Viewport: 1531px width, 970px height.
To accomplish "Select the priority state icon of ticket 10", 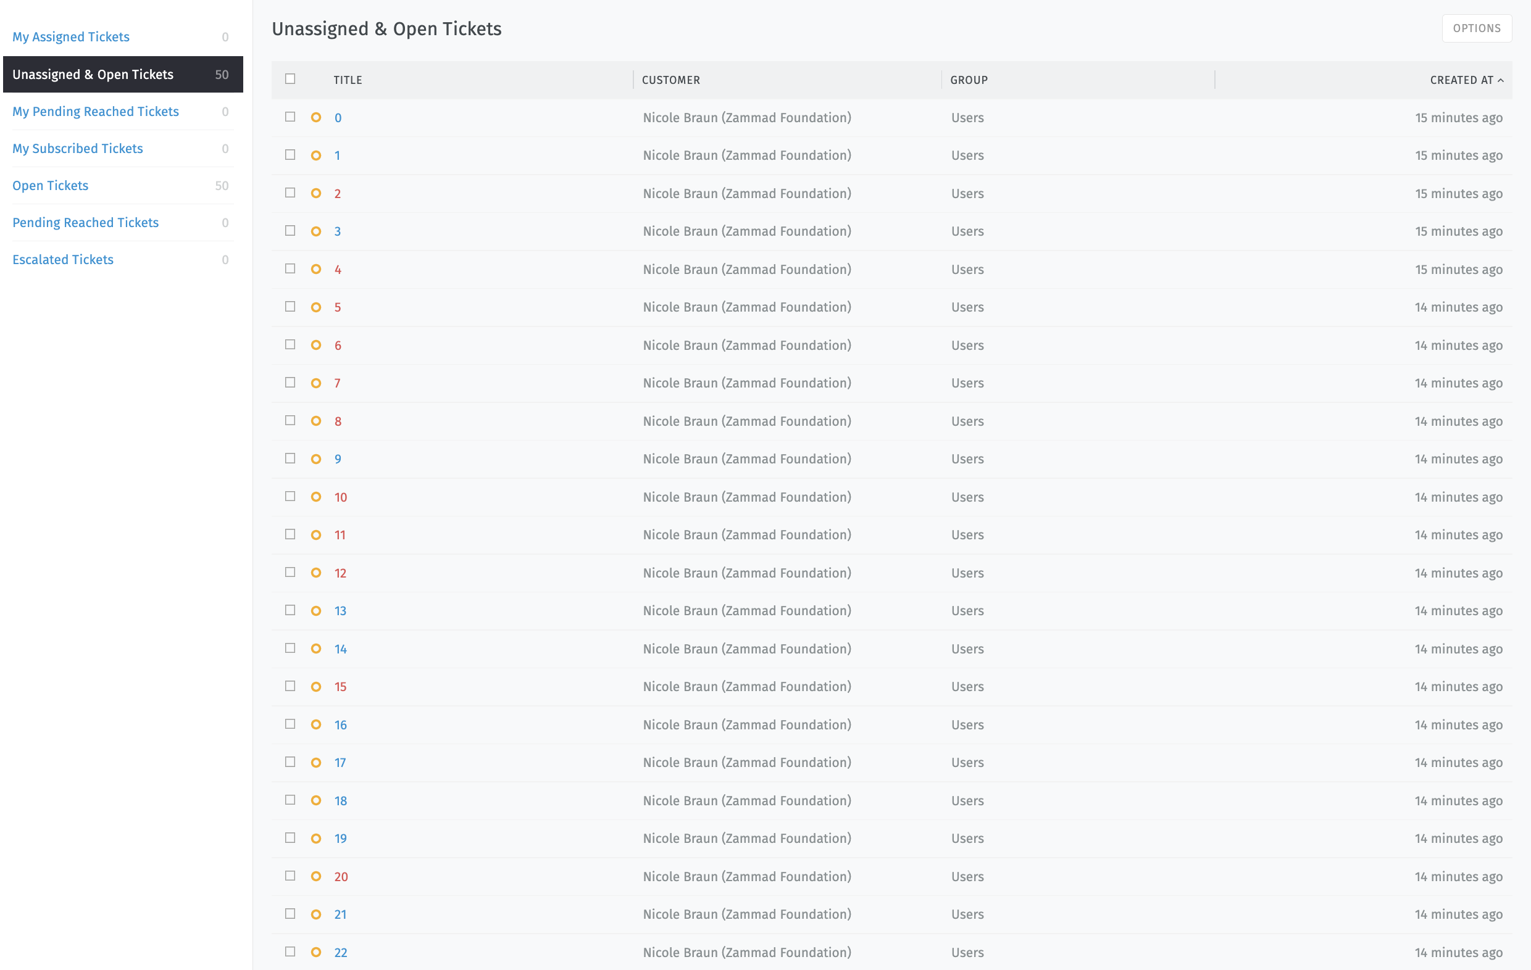I will pyautogui.click(x=316, y=497).
